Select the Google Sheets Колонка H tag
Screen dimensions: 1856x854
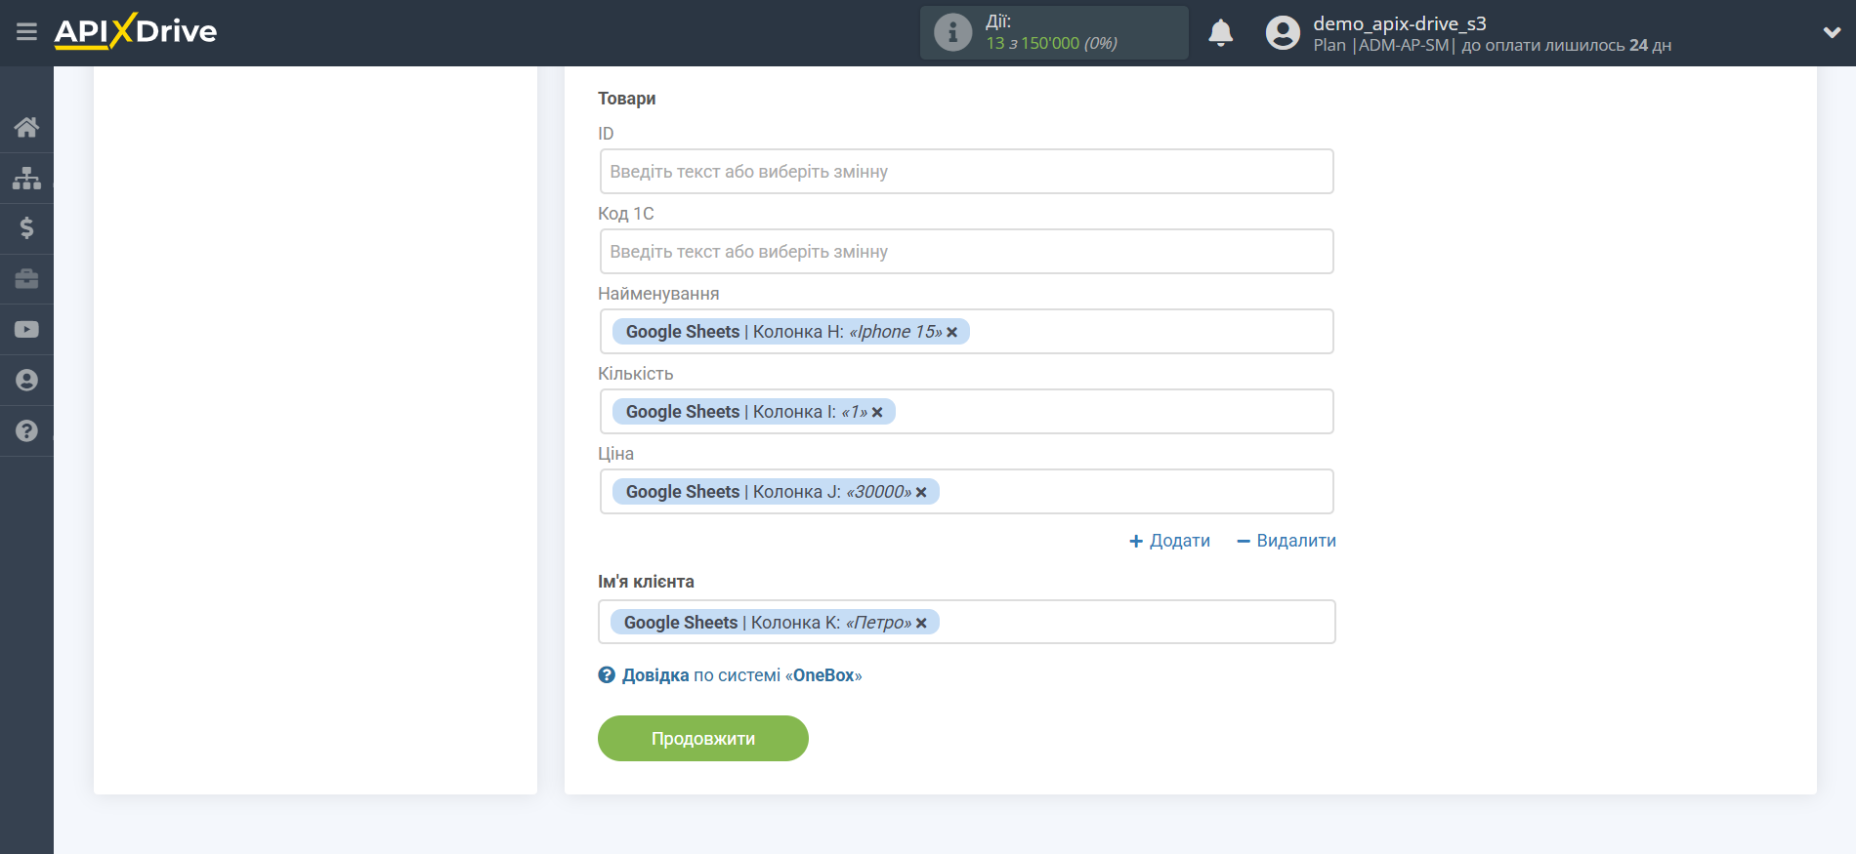[x=791, y=332]
